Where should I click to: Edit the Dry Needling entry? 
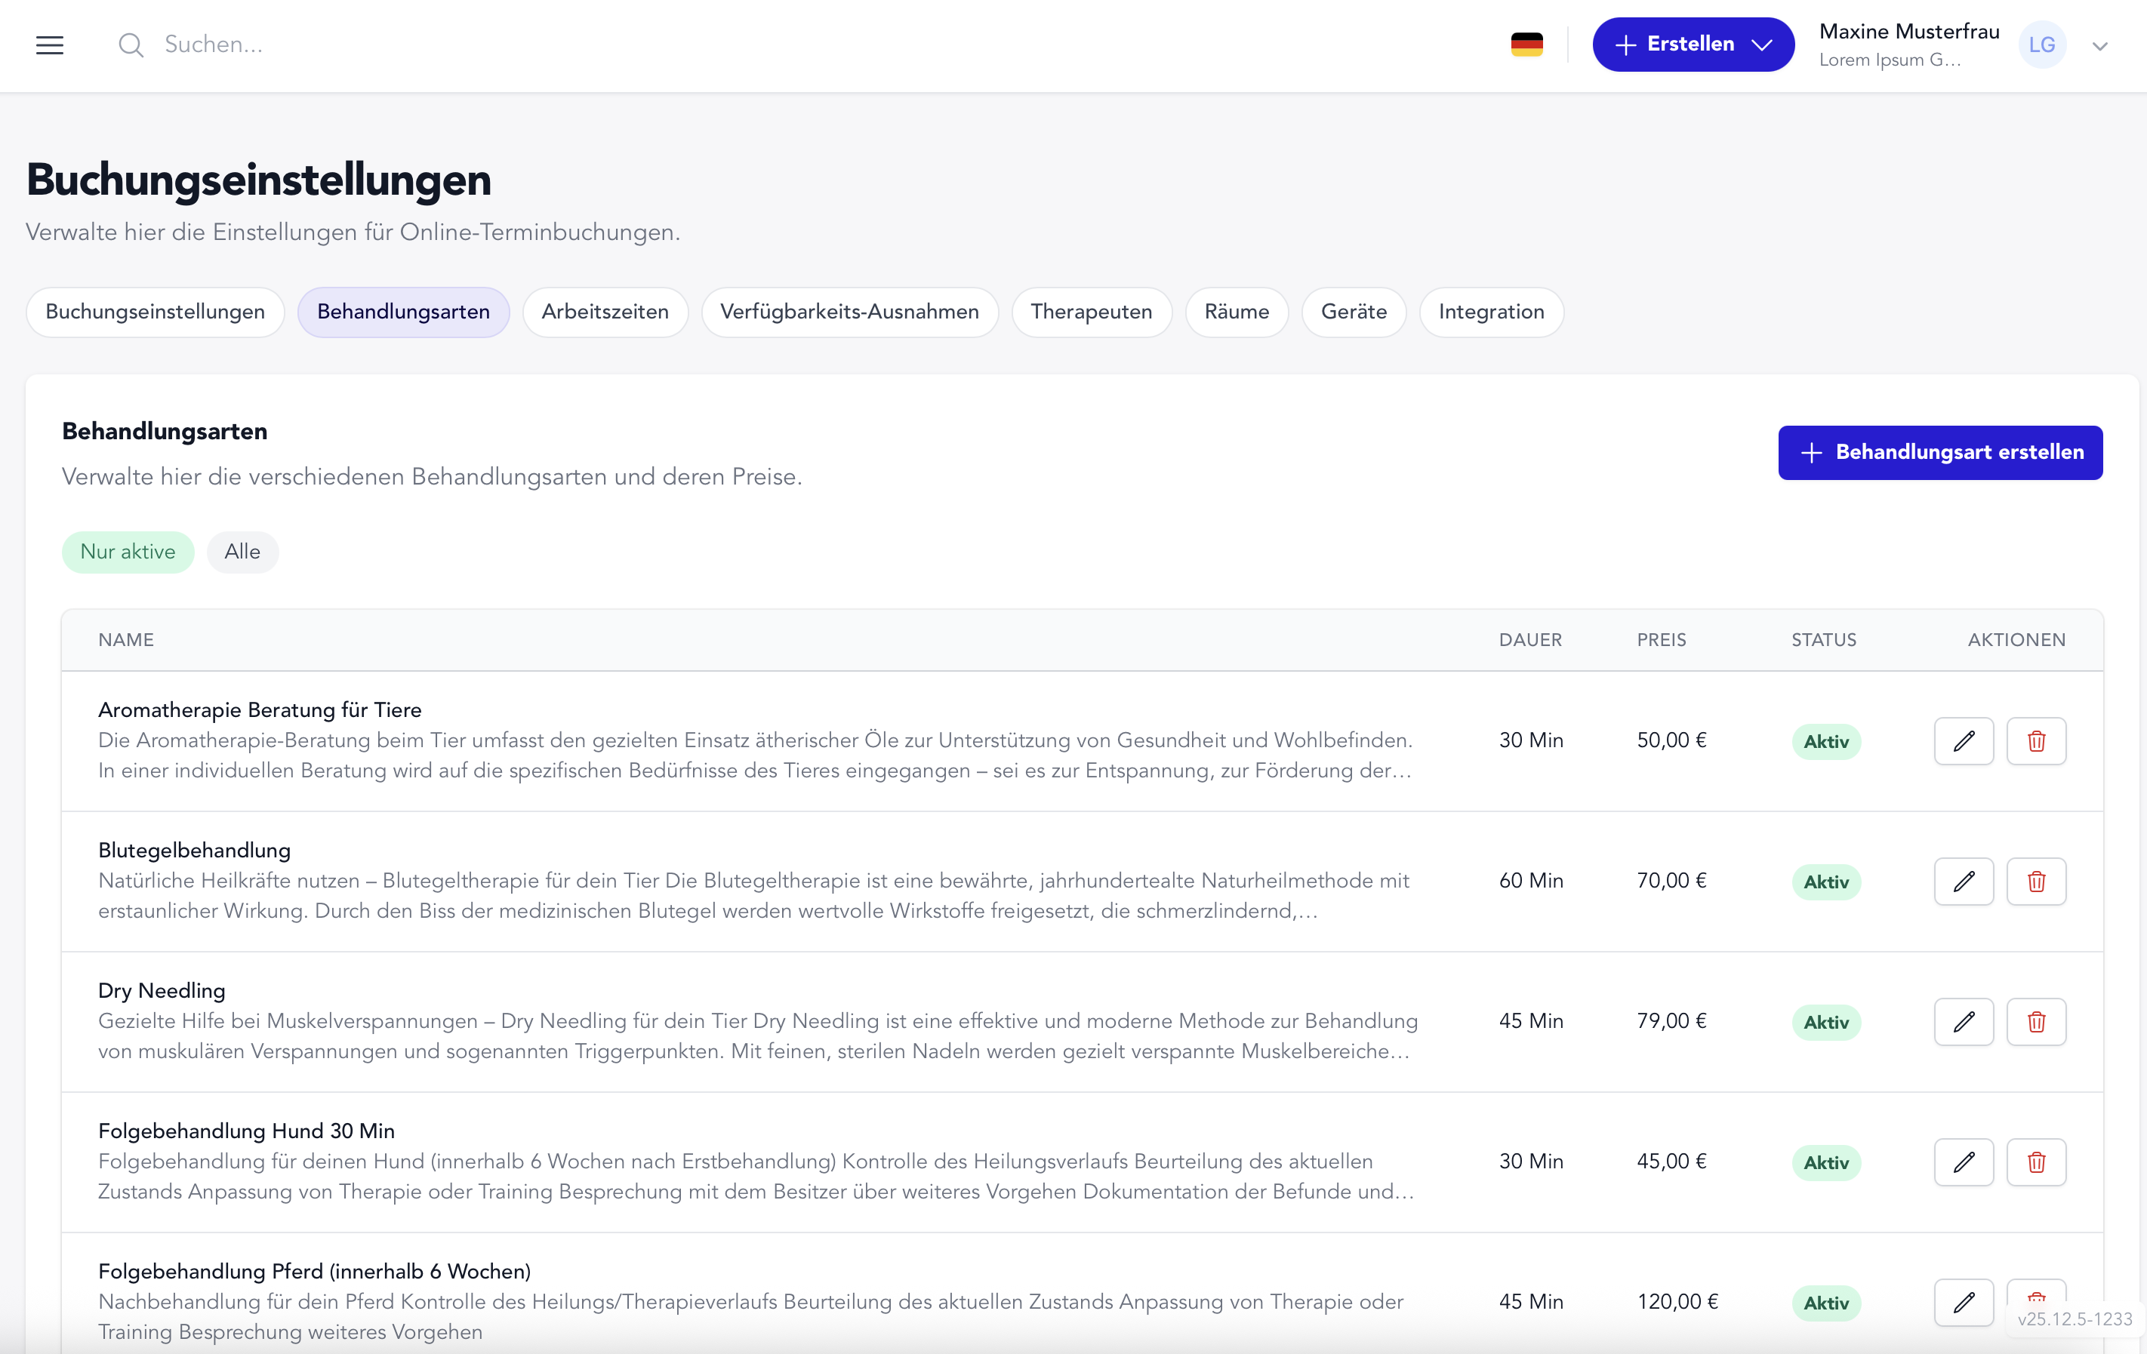pyautogui.click(x=1964, y=1021)
